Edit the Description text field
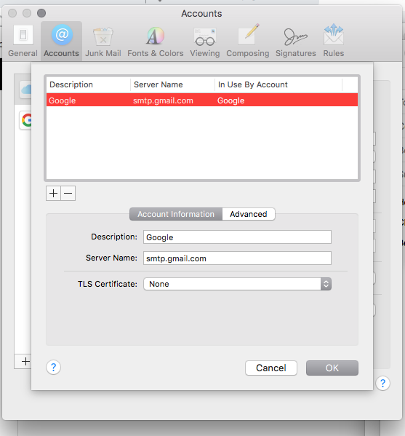Viewport: 405px width, 436px height. point(237,237)
